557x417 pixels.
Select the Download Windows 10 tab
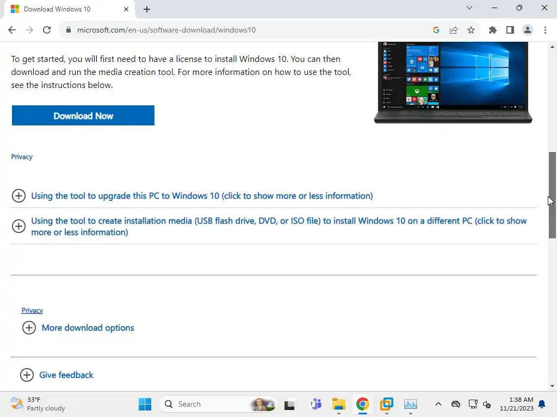69,9
